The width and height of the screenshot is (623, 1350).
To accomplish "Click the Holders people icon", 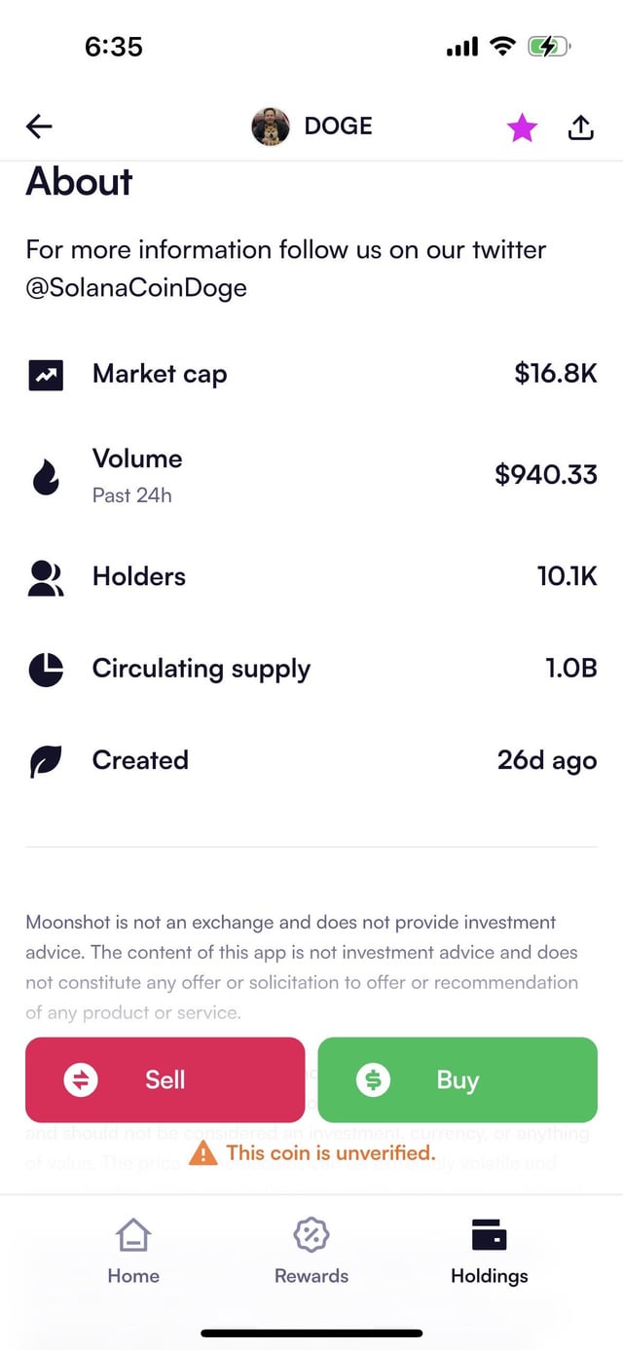I will [46, 577].
